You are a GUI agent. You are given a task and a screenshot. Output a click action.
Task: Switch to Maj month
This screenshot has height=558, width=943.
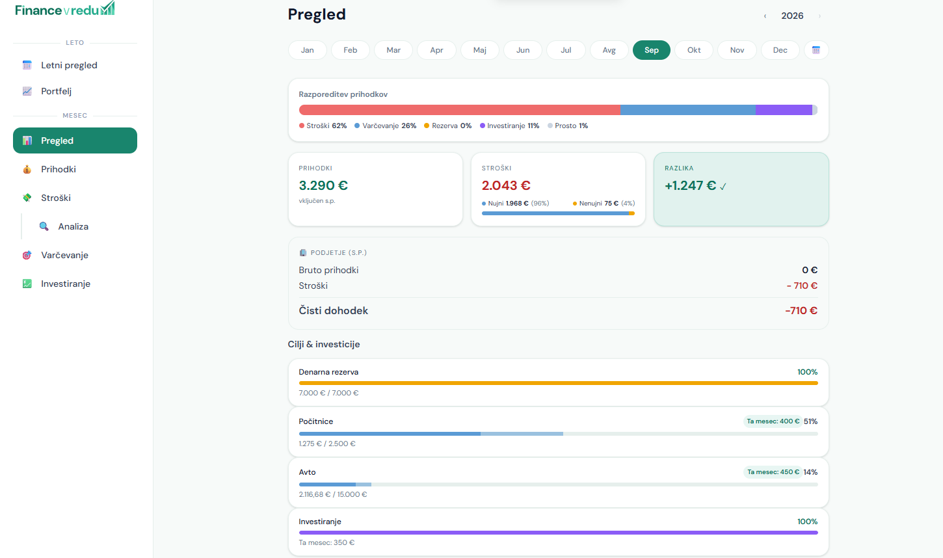(480, 50)
